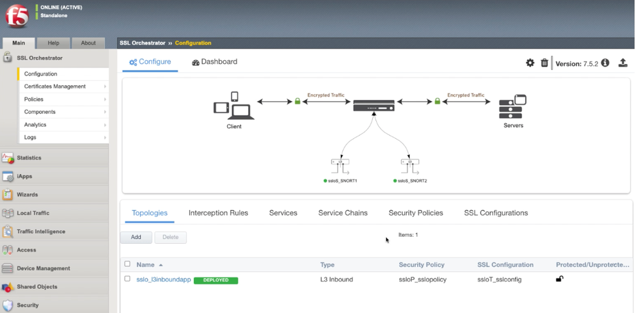Click the Client devices icon in diagram
639x313 pixels.
click(x=234, y=106)
